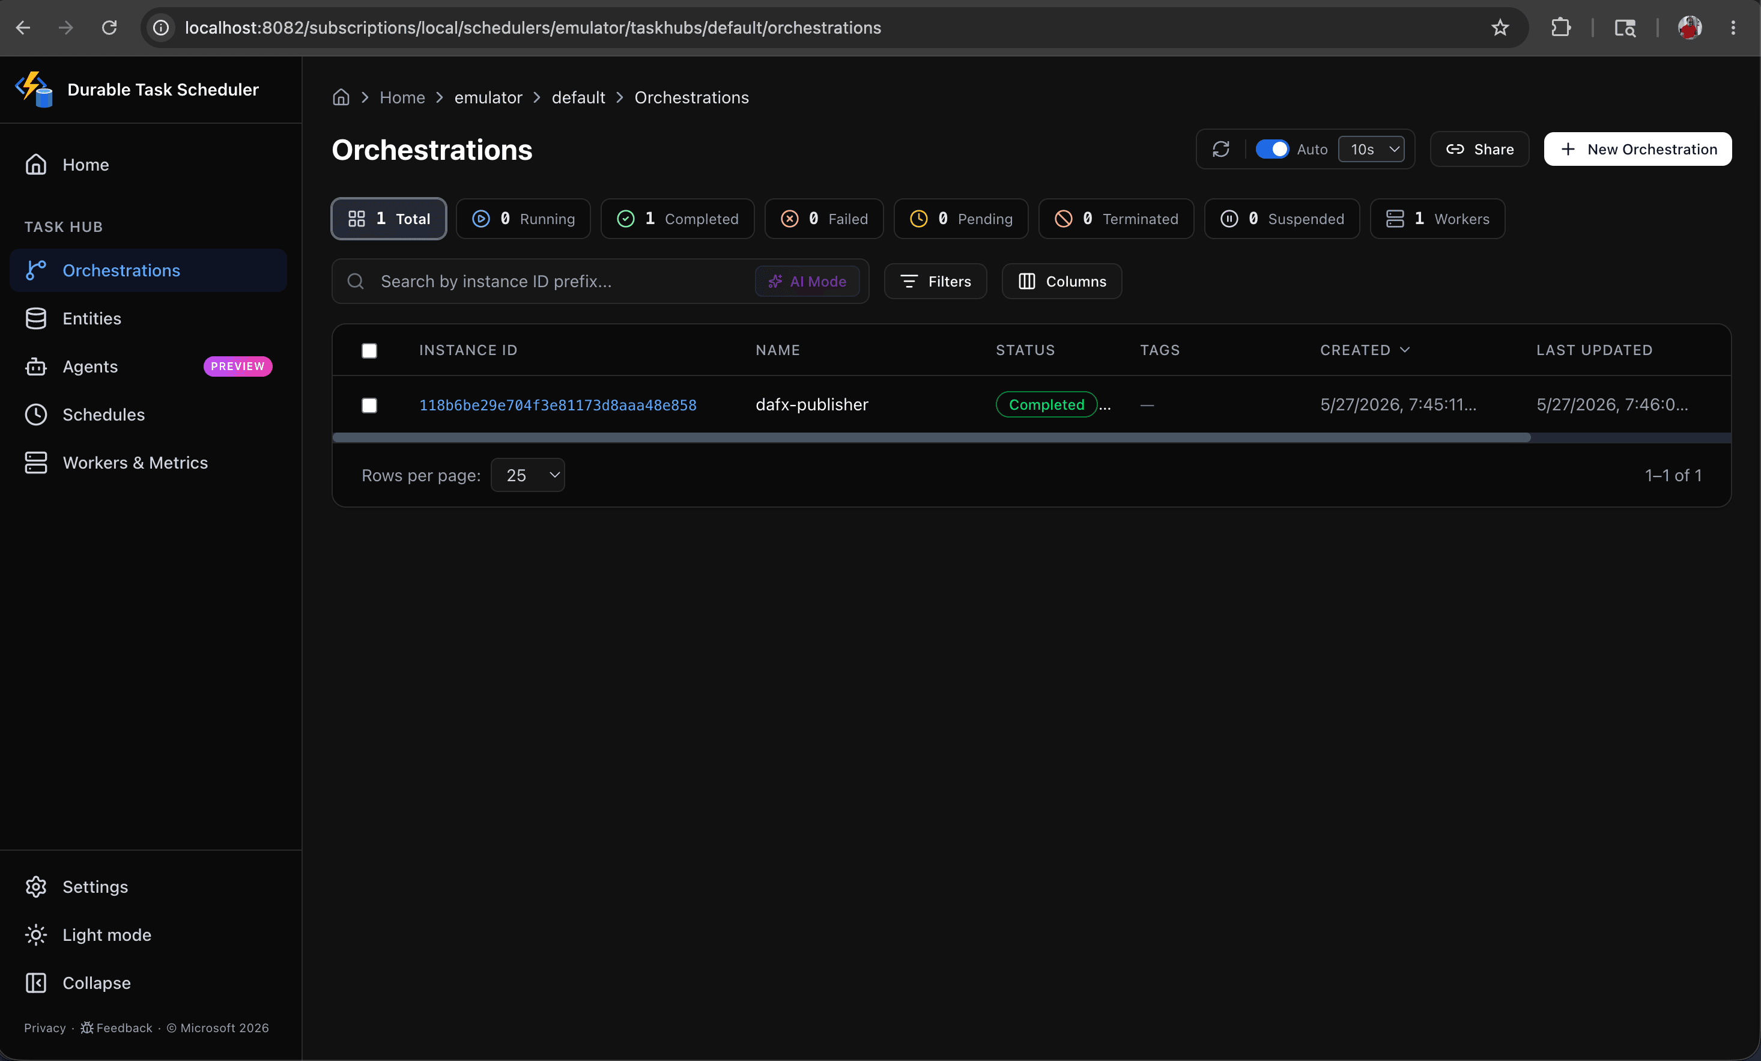Open the Columns chooser
1761x1061 pixels.
coord(1061,281)
